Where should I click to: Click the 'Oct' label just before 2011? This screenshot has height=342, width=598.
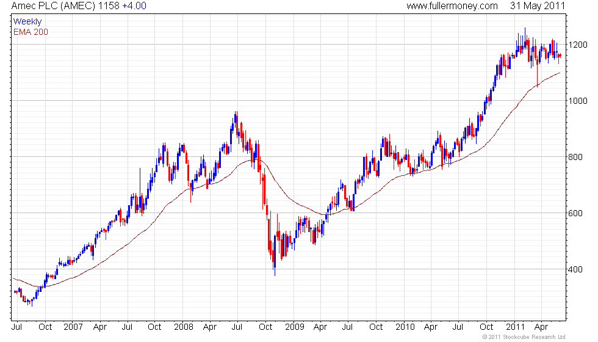486,327
